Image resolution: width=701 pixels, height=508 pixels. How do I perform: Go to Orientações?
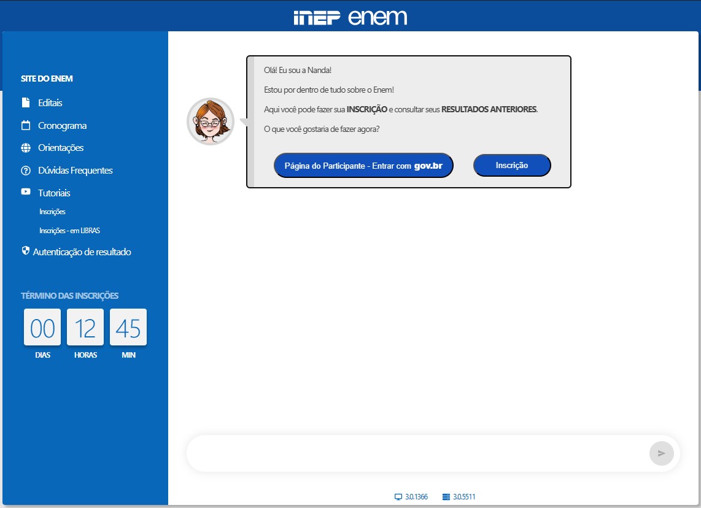(x=61, y=148)
